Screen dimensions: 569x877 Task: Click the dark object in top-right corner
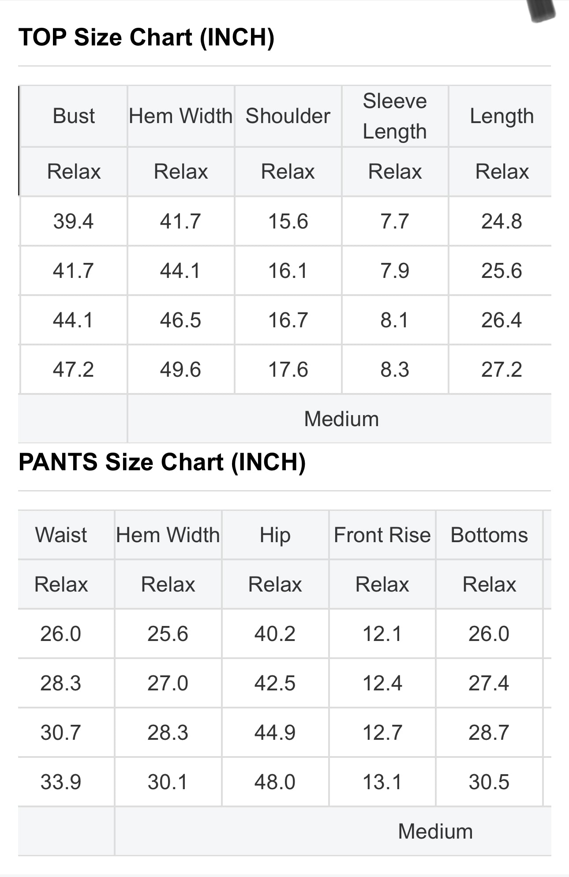point(541,10)
